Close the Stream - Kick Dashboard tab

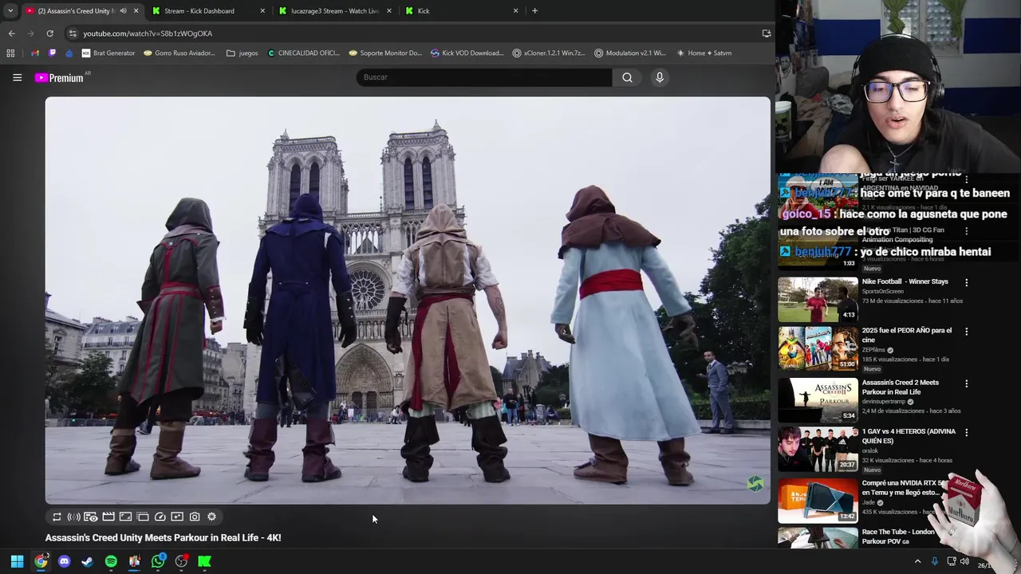pyautogui.click(x=262, y=11)
